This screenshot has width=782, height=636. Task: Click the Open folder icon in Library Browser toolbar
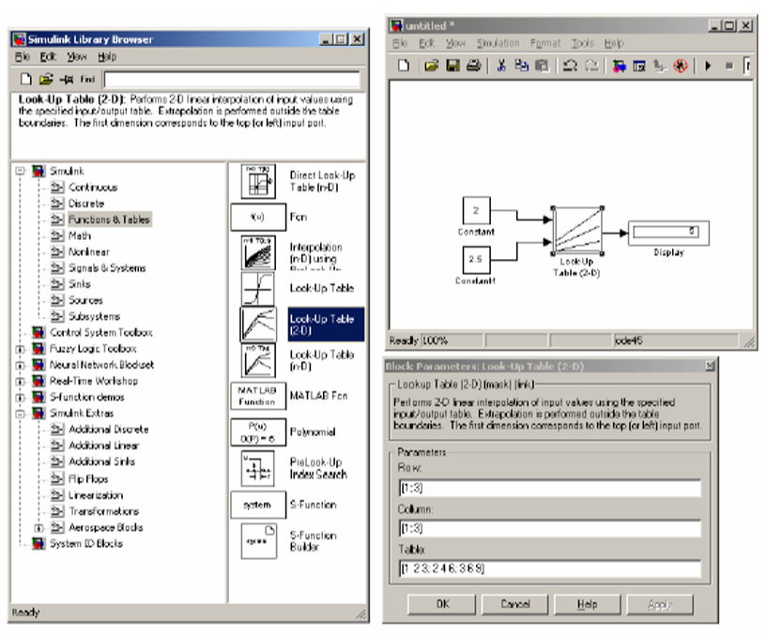pos(46,79)
